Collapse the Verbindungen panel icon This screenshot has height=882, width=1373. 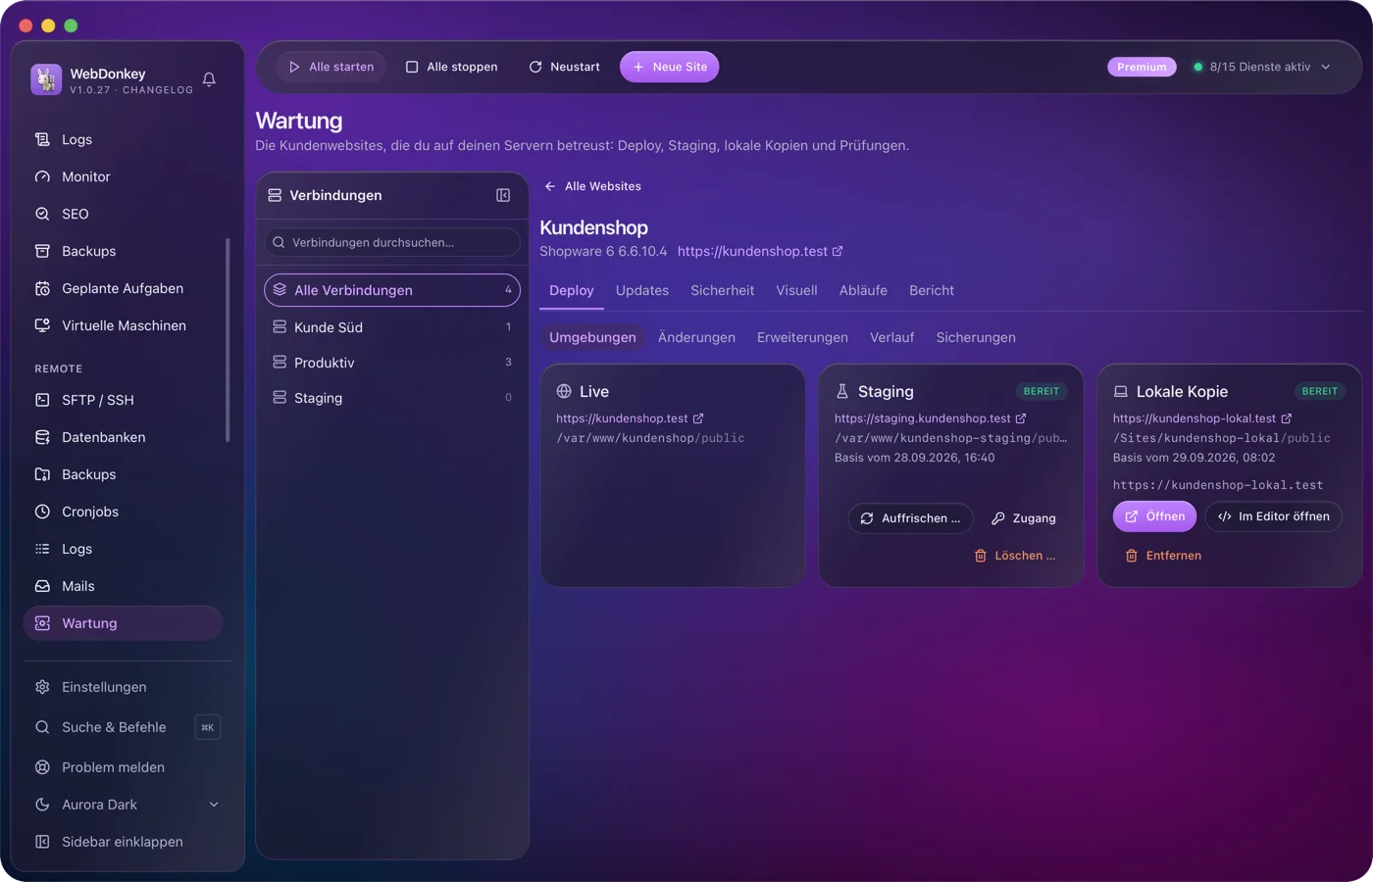click(x=503, y=195)
